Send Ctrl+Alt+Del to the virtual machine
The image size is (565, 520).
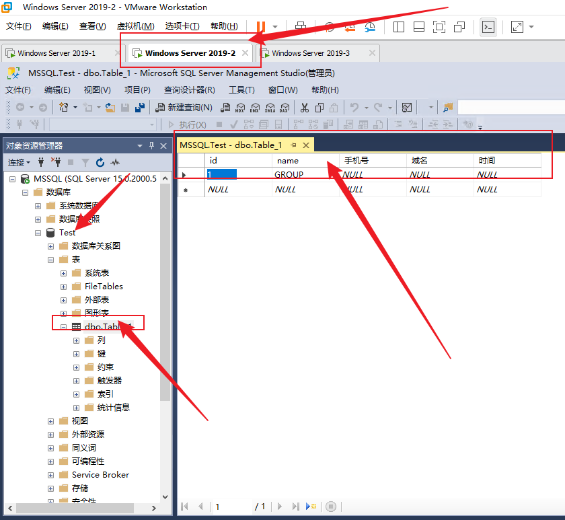click(x=301, y=26)
